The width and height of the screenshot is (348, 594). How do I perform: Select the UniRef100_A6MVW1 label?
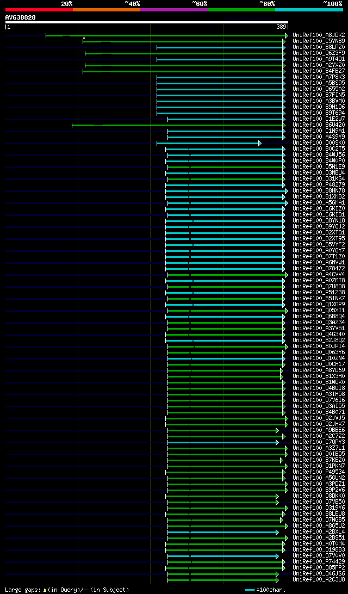(x=319, y=263)
